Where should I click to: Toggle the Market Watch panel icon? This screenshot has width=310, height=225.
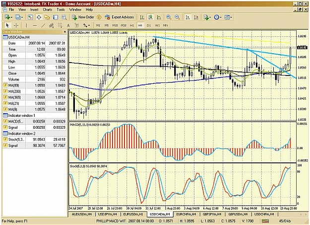pyautogui.click(x=30, y=17)
